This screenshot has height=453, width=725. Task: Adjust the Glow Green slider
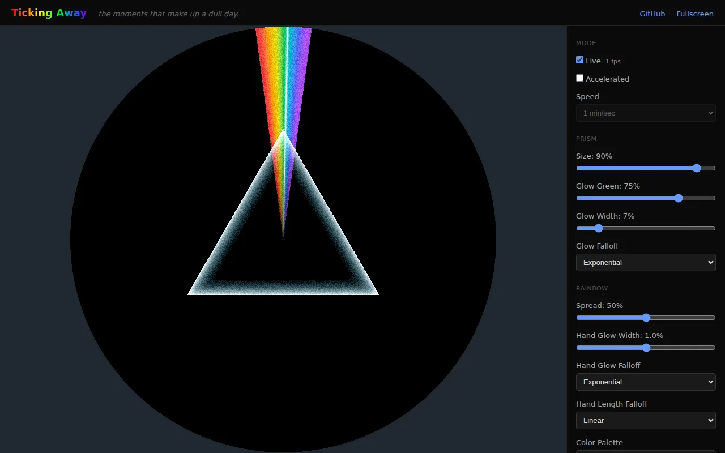(x=646, y=198)
